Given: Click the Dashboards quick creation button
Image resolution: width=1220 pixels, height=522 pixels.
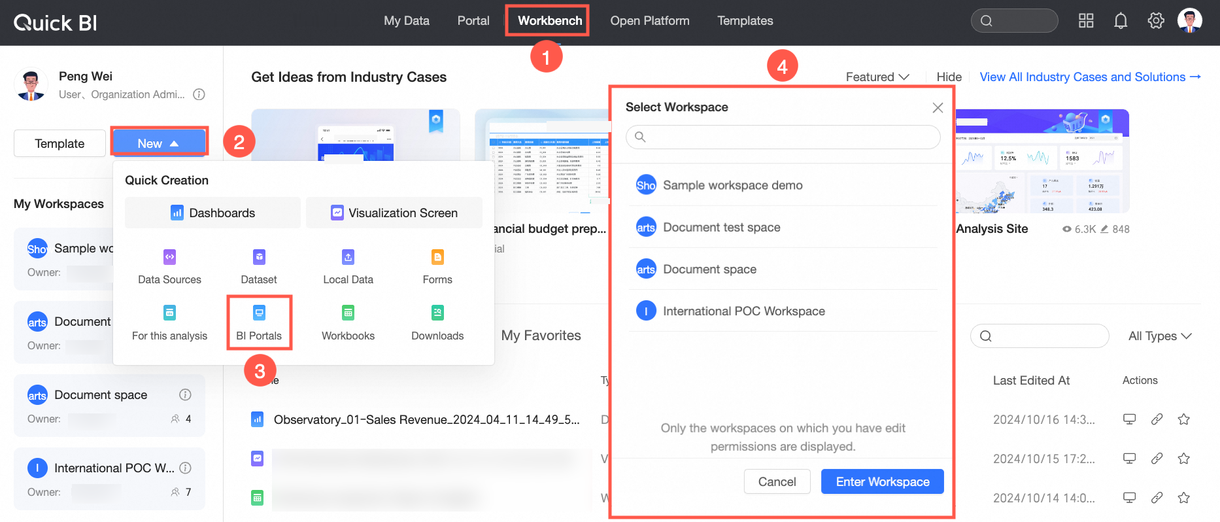Looking at the screenshot, I should (212, 213).
